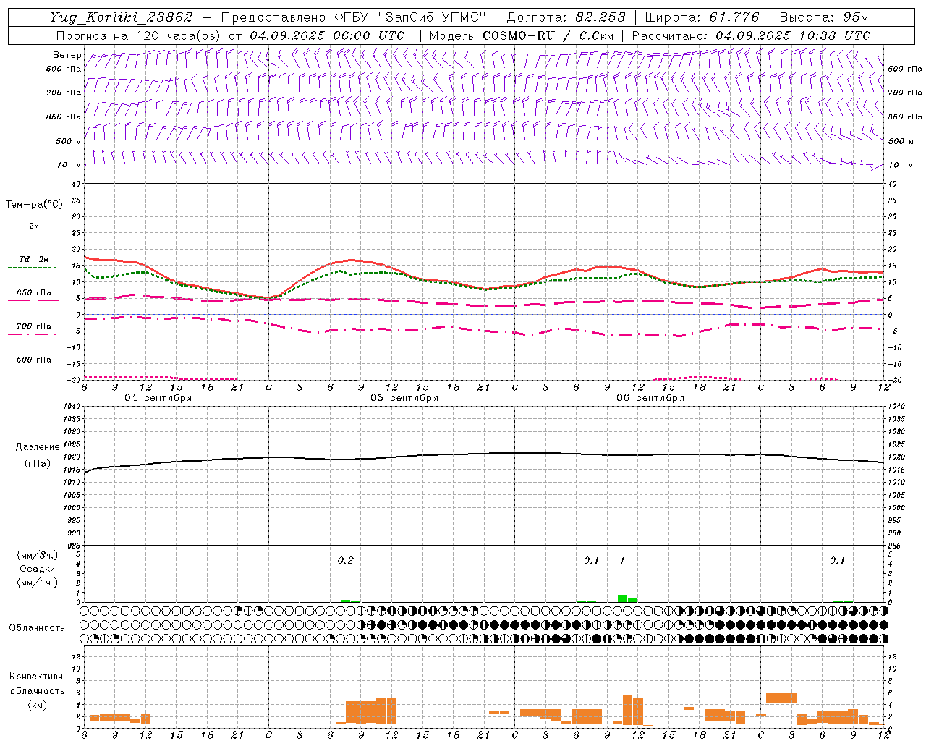Click the 0.2 precipitation amount label

[346, 560]
